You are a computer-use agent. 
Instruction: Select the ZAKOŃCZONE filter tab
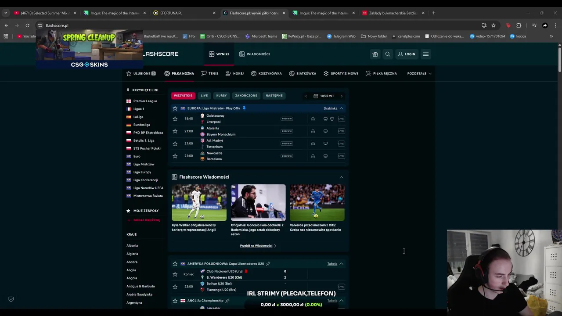pyautogui.click(x=246, y=95)
